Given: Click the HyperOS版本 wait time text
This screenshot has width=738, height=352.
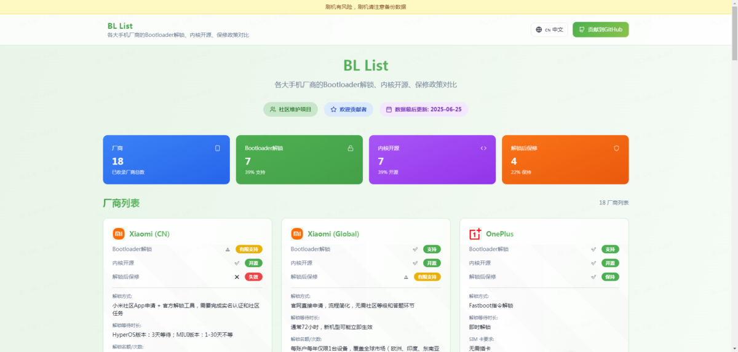Looking at the screenshot, I should (x=172, y=335).
